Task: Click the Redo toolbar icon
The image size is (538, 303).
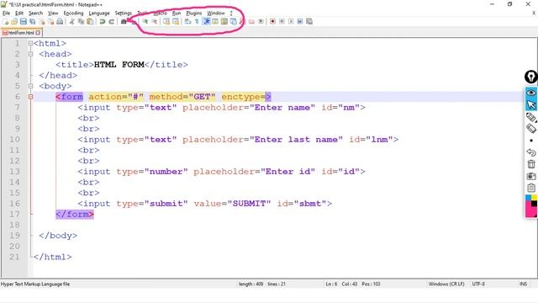Action: click(112, 21)
